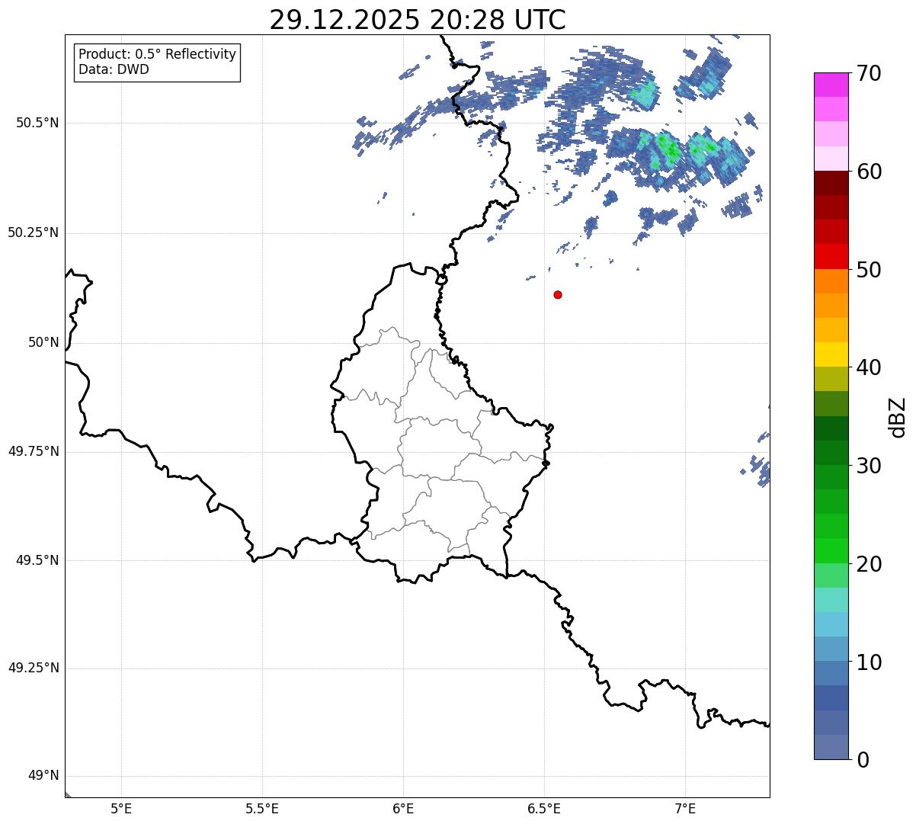
Task: Select the magenta top colorbar swatch
Action: (831, 85)
